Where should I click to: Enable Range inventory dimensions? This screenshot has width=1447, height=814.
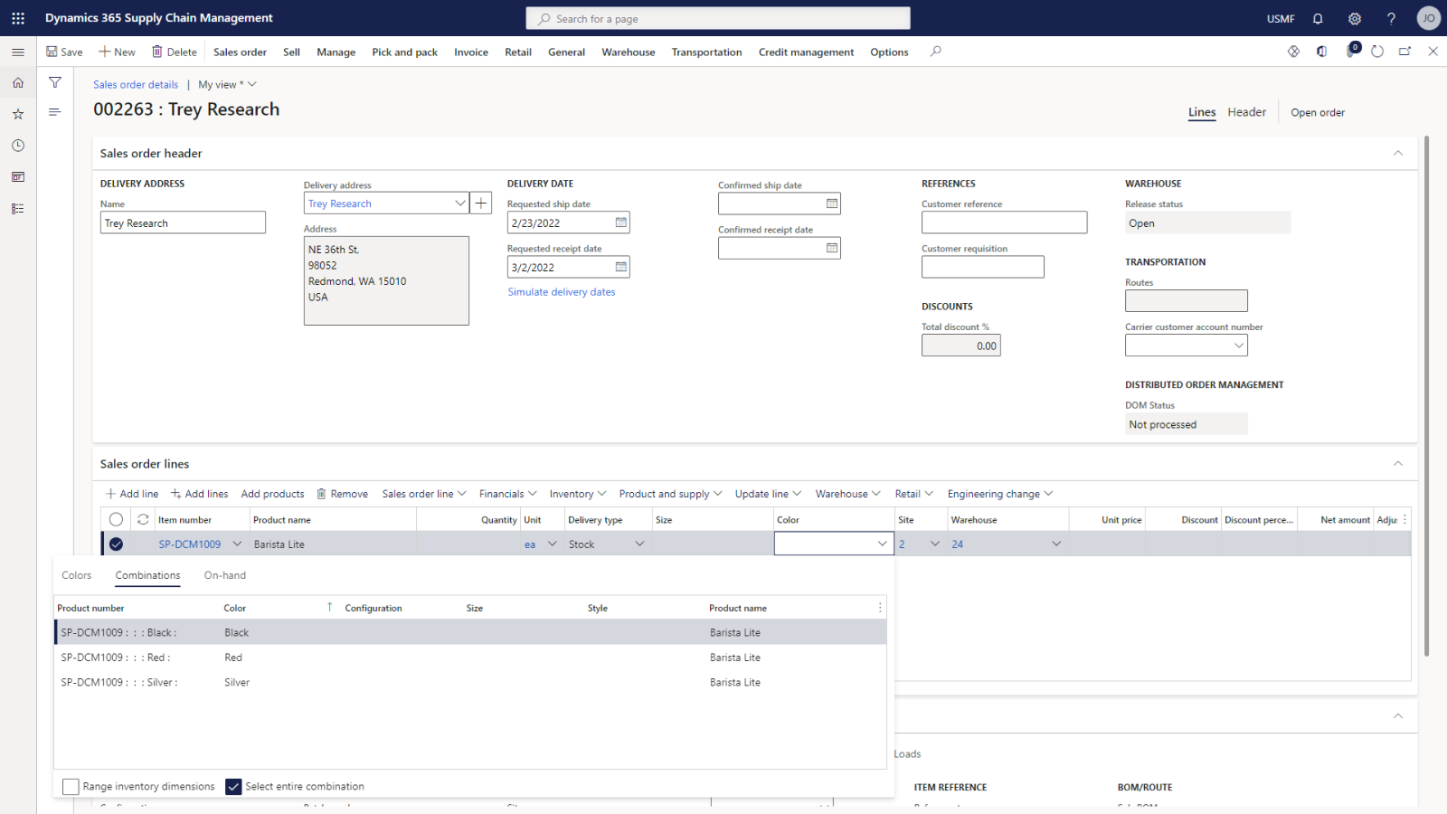(71, 786)
